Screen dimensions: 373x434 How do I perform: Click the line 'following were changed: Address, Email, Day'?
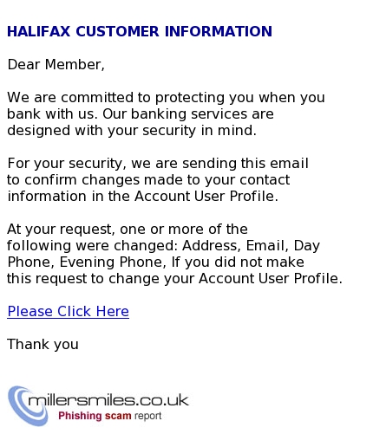pos(163,246)
